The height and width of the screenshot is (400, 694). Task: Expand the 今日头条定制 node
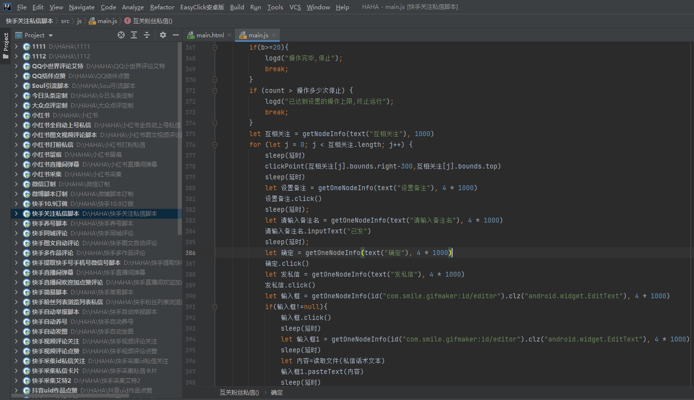click(16, 96)
